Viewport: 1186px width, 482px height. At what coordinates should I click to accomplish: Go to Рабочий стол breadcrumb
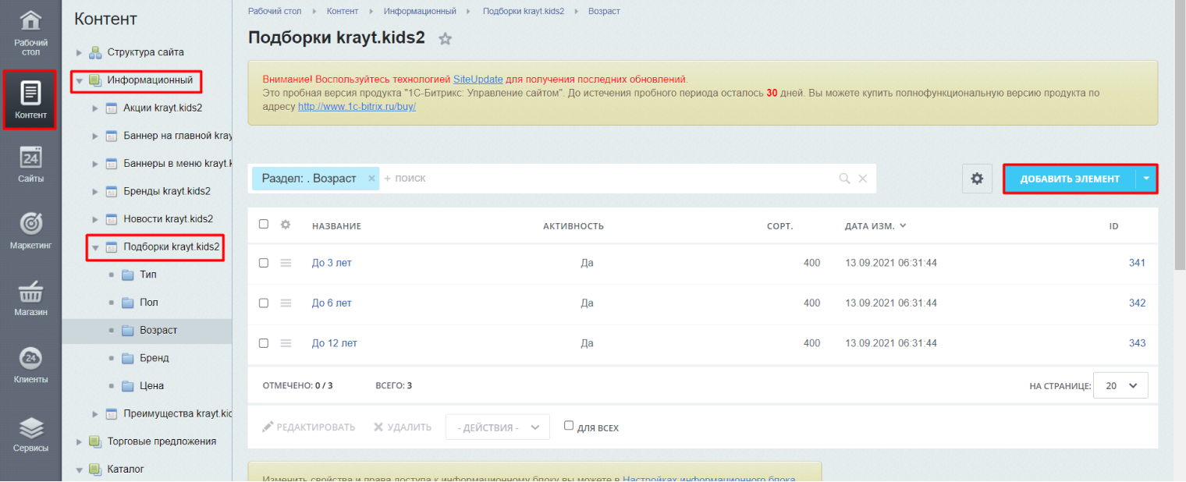[275, 11]
